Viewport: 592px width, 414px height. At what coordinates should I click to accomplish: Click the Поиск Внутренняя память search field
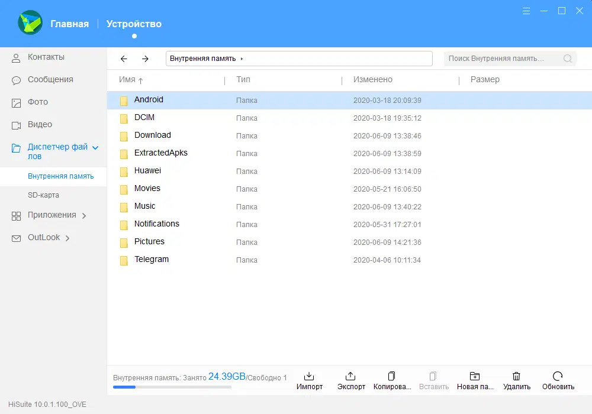pos(510,59)
